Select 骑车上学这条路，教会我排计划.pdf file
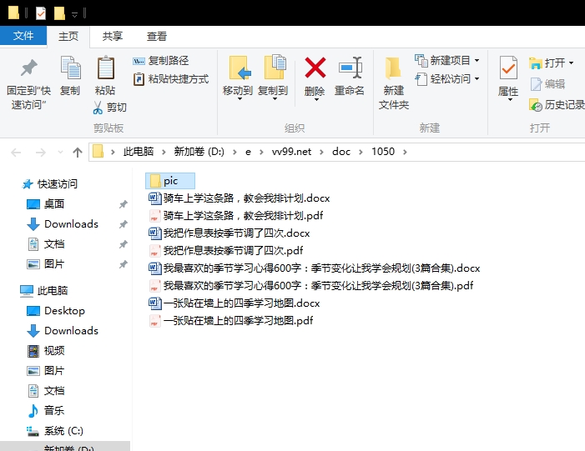The image size is (585, 451). (236, 216)
